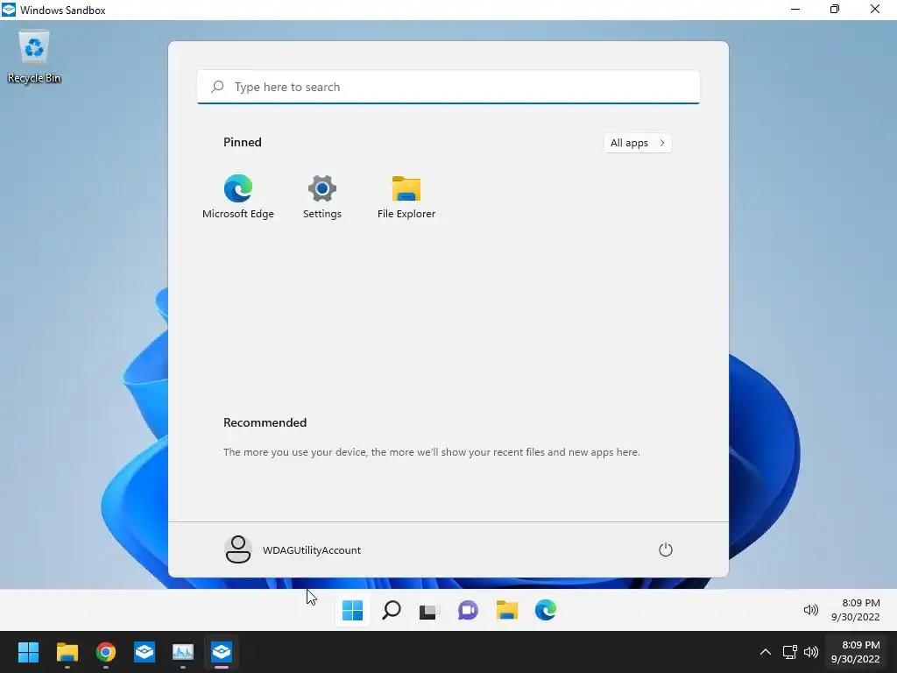The width and height of the screenshot is (897, 673).
Task: Click the All apps button
Action: [x=638, y=143]
